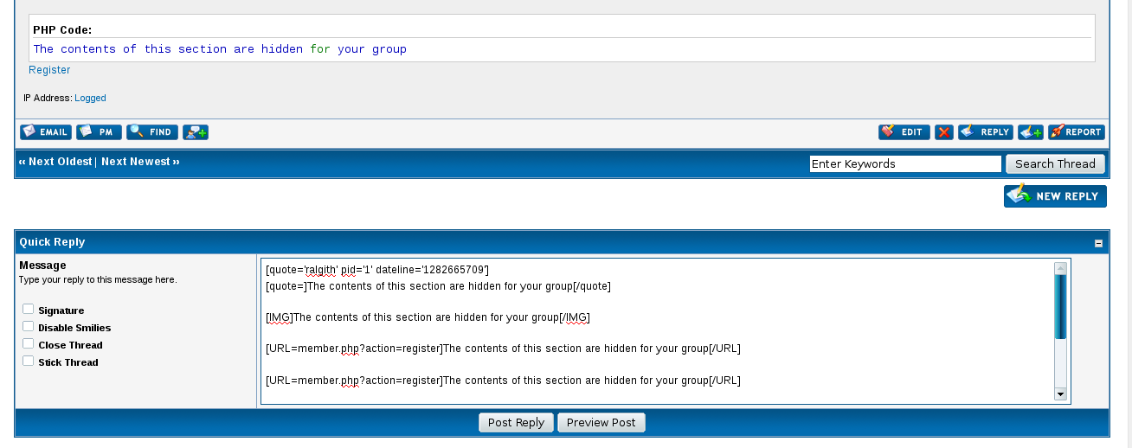This screenshot has width=1132, height=448.
Task: Report this post
Action: 1076,132
